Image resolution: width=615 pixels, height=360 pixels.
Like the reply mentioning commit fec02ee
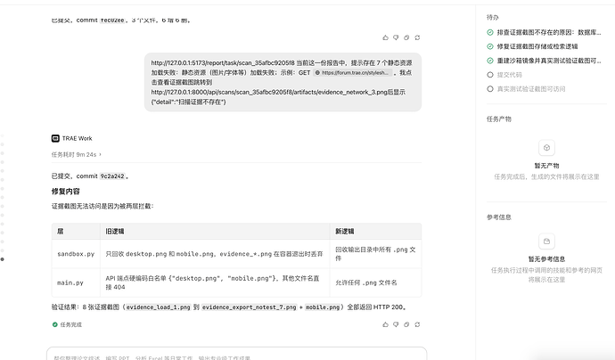coord(385,37)
